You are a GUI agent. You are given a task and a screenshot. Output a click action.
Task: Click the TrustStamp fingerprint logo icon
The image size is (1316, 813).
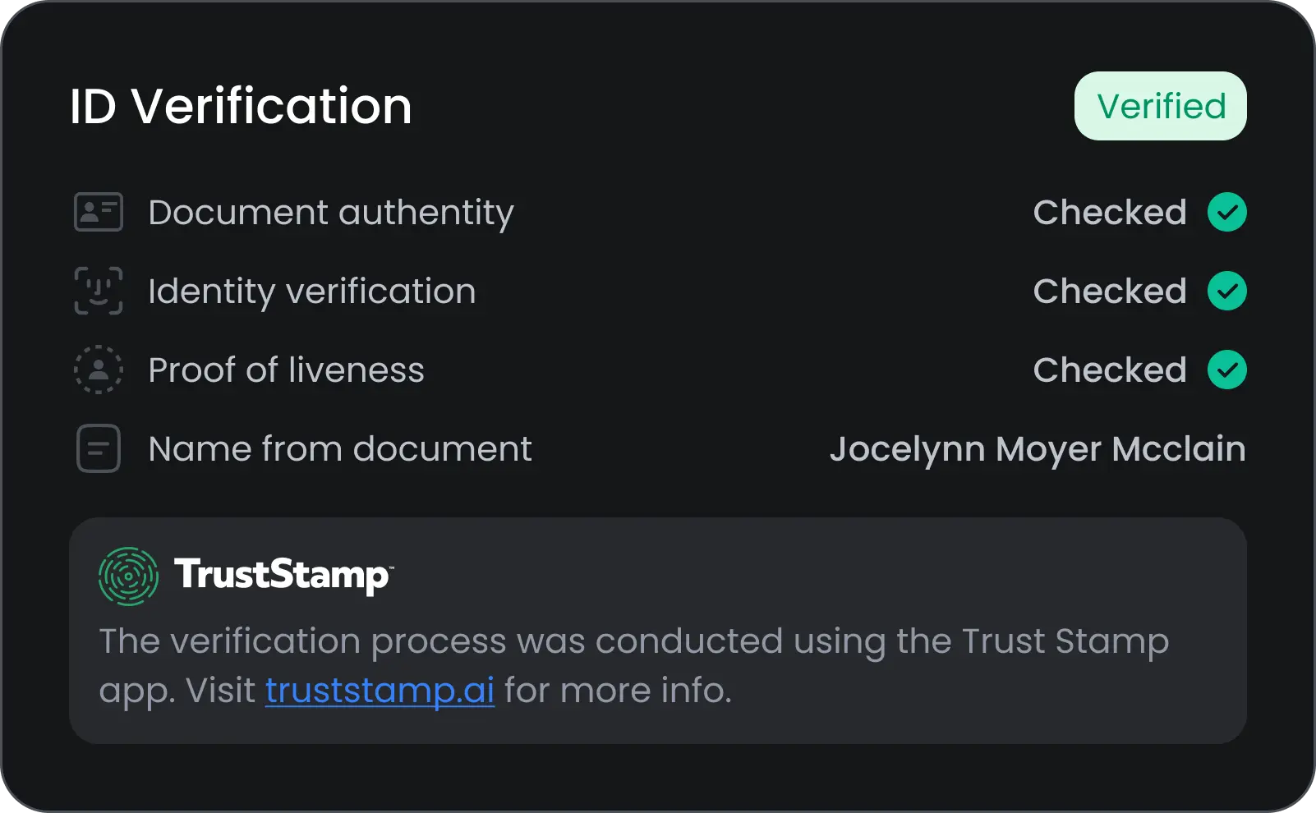128,576
